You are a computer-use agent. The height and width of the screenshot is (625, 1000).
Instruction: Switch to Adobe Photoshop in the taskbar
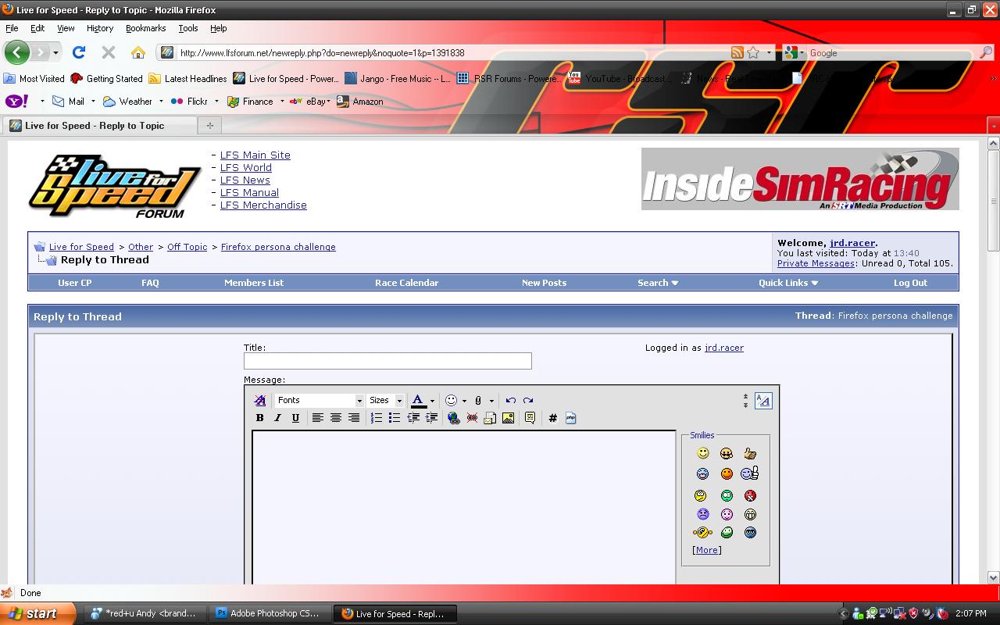coord(270,614)
